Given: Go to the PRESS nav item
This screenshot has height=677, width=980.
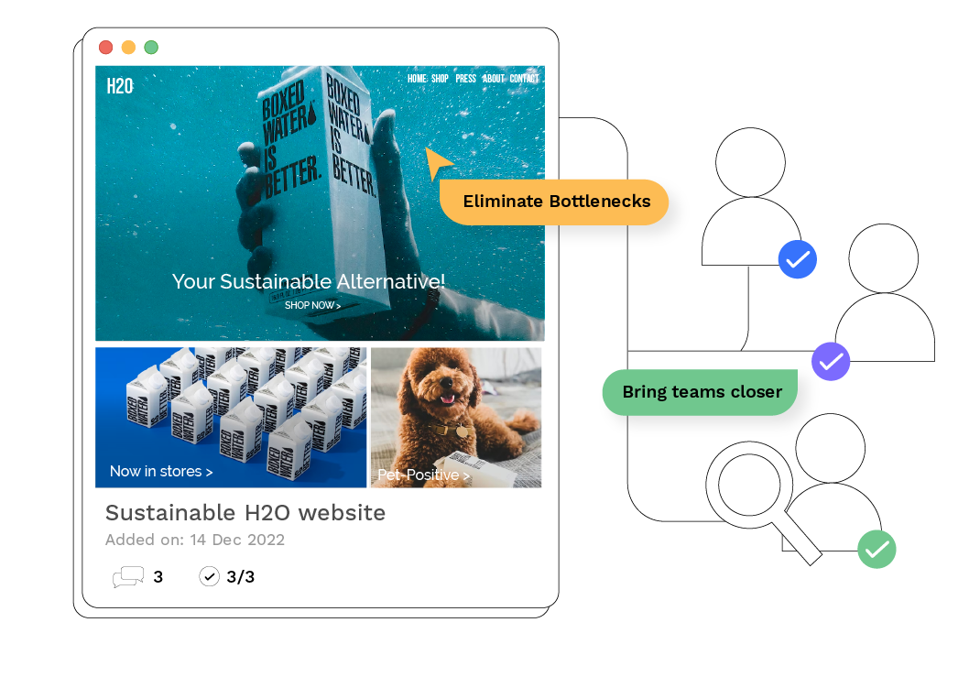Looking at the screenshot, I should pyautogui.click(x=465, y=79).
